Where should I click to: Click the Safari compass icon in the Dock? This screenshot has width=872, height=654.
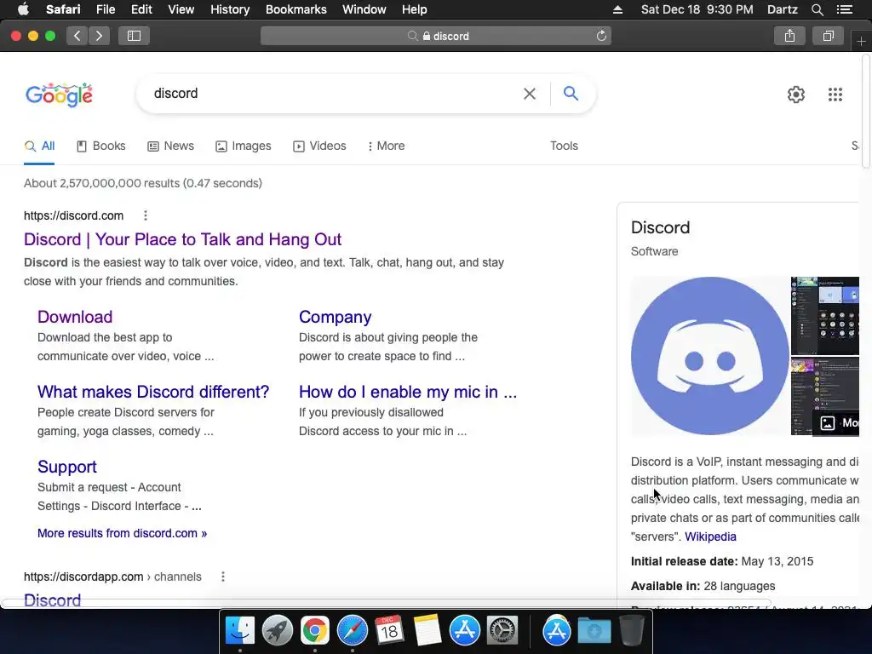coord(352,631)
